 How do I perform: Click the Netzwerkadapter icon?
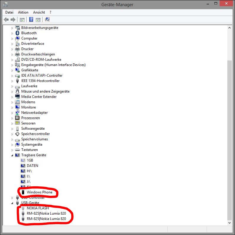click(17, 113)
